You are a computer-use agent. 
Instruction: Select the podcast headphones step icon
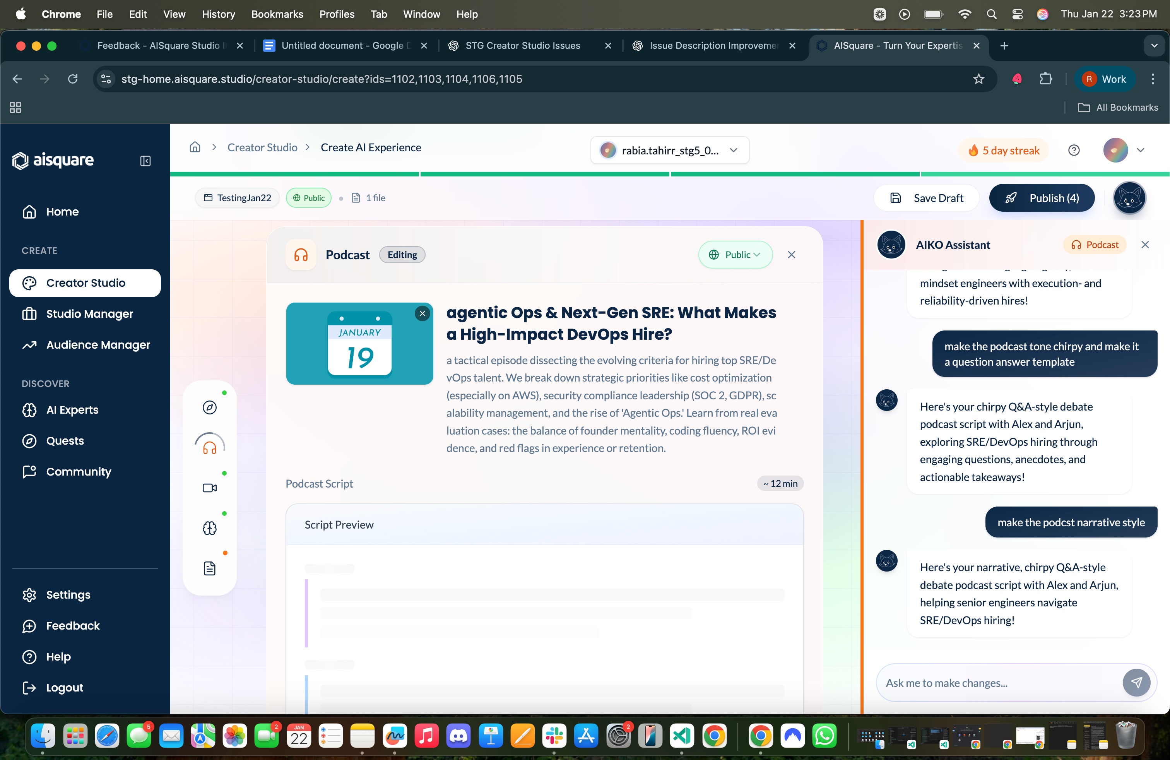coord(209,447)
